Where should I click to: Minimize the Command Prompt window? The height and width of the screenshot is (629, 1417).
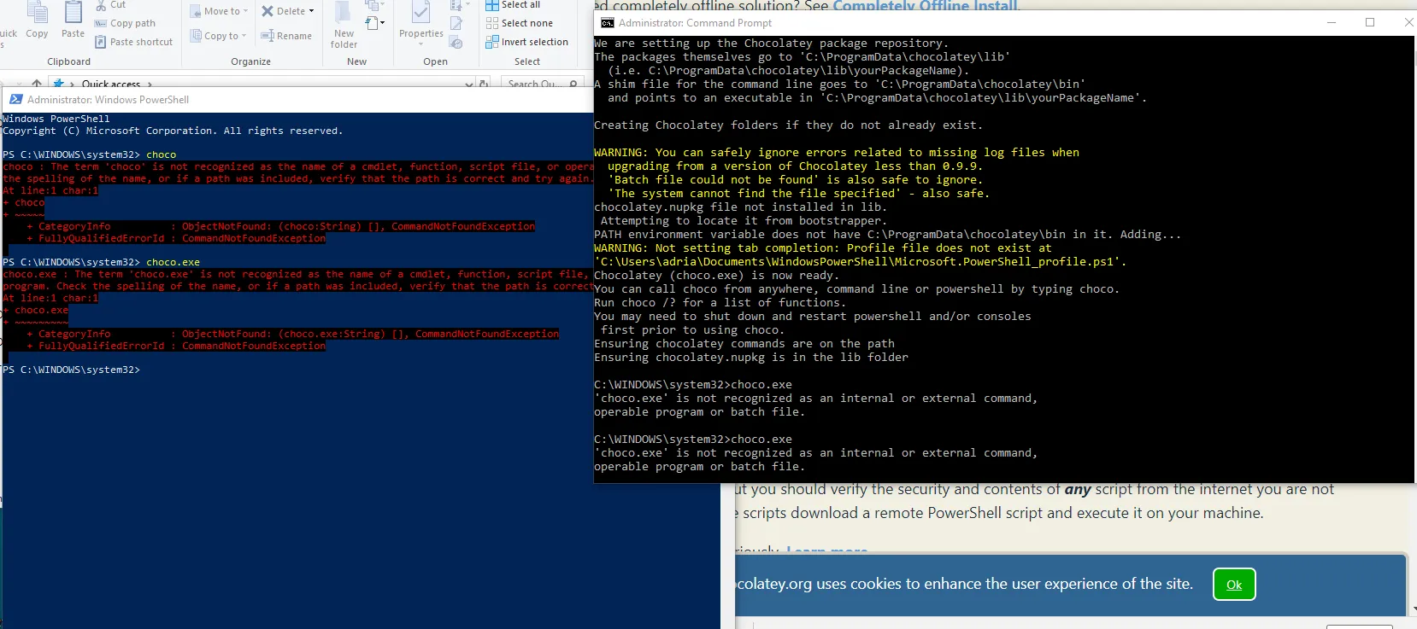[1332, 23]
